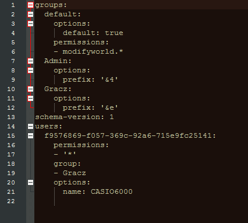
Task: Click the 'users:' key
Action: [48, 127]
